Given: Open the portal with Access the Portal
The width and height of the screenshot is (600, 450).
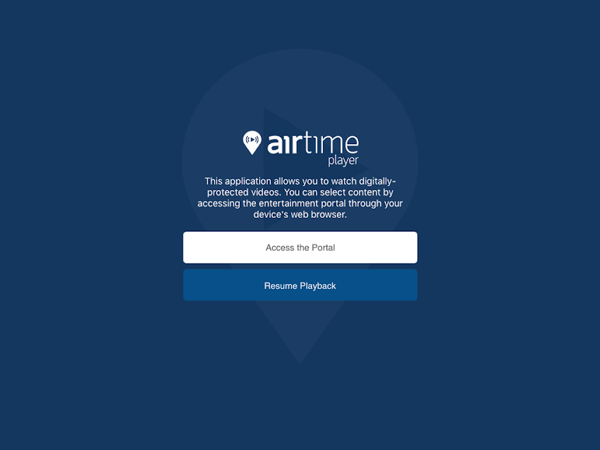Looking at the screenshot, I should [x=300, y=247].
